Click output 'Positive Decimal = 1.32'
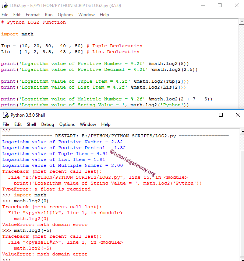The image size is (244, 261). pyautogui.click(x=64, y=148)
